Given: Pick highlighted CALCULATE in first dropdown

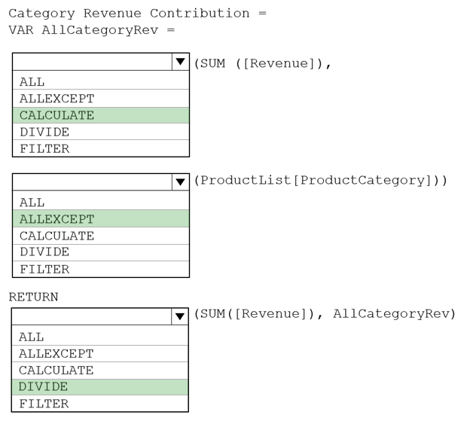Looking at the screenshot, I should pos(101,115).
